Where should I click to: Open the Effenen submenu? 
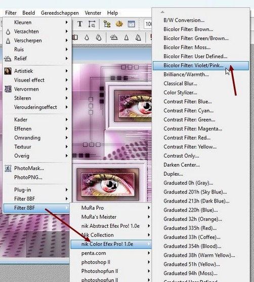coord(36,129)
